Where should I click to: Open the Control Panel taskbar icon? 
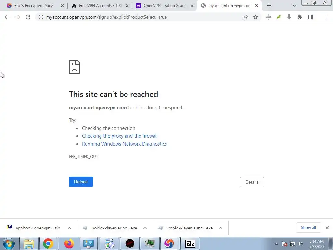coord(88,243)
